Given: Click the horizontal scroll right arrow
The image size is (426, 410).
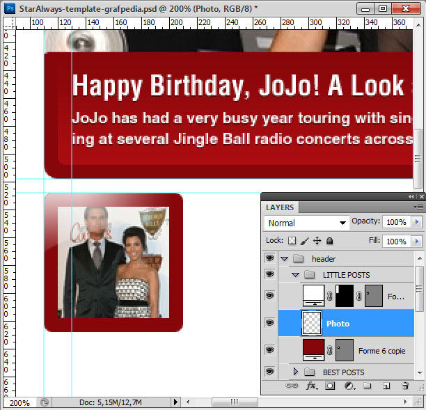Looking at the screenshot, I should tap(406, 402).
